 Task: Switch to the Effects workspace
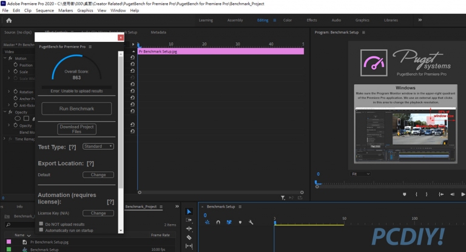coord(312,20)
